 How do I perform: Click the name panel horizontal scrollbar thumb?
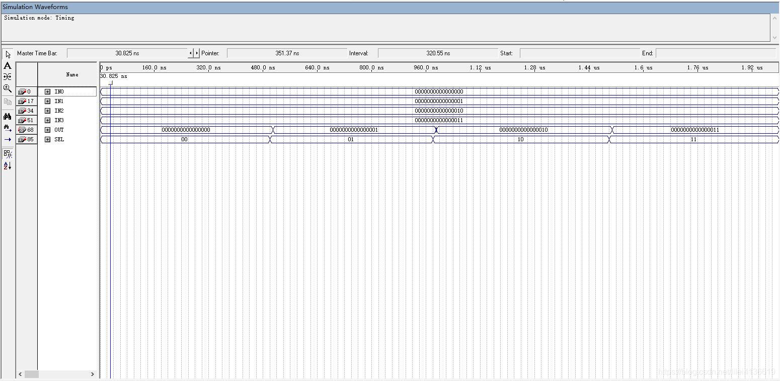(32, 374)
